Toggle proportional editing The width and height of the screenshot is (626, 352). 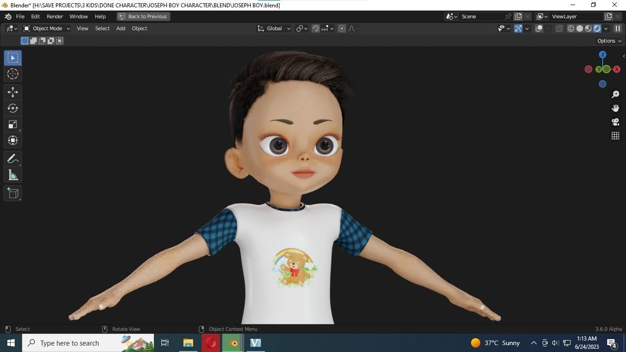pos(342,28)
